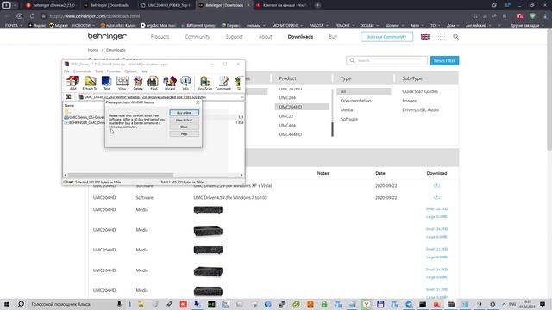Click How to buy in license dialog
Image resolution: width=552 pixels, height=310 pixels.
(184, 120)
